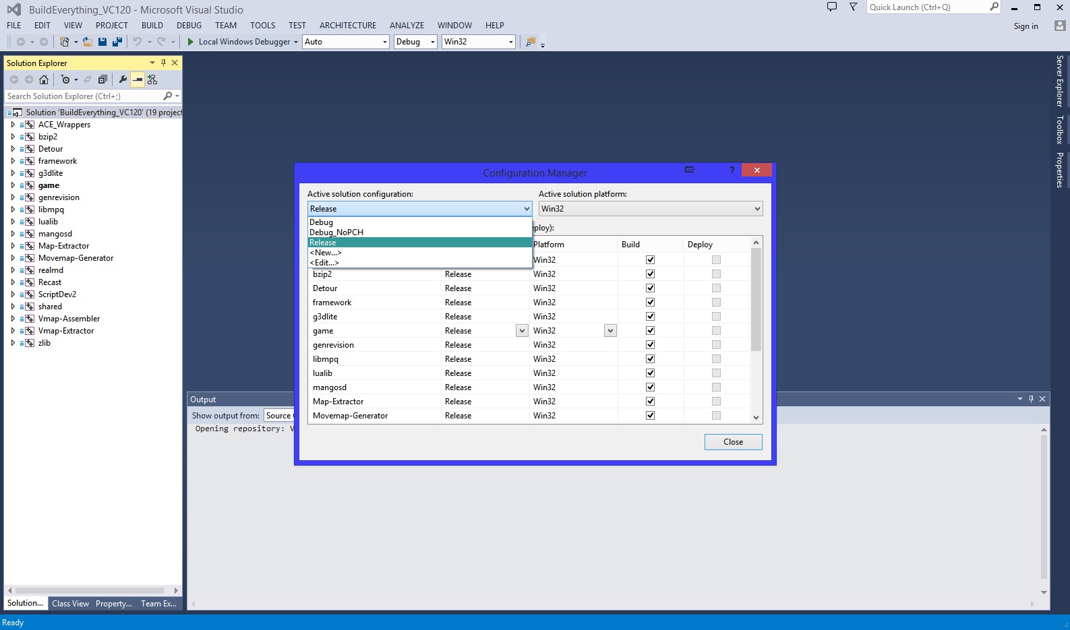Click Solution Explorer search input field
This screenshot has width=1070, height=630.
(x=84, y=96)
